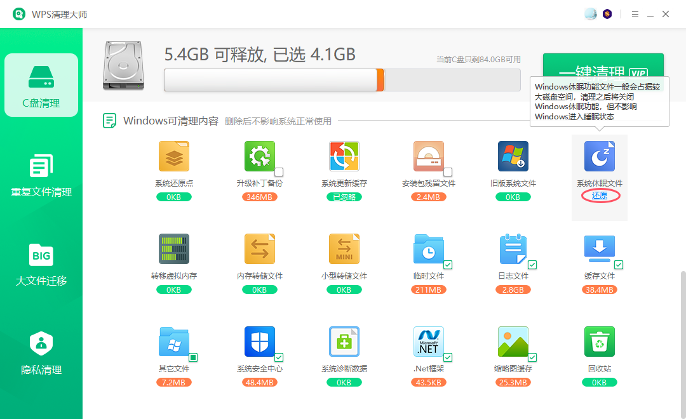
Task: Select the 缩略图缓存 picture icon
Action: coord(513,342)
